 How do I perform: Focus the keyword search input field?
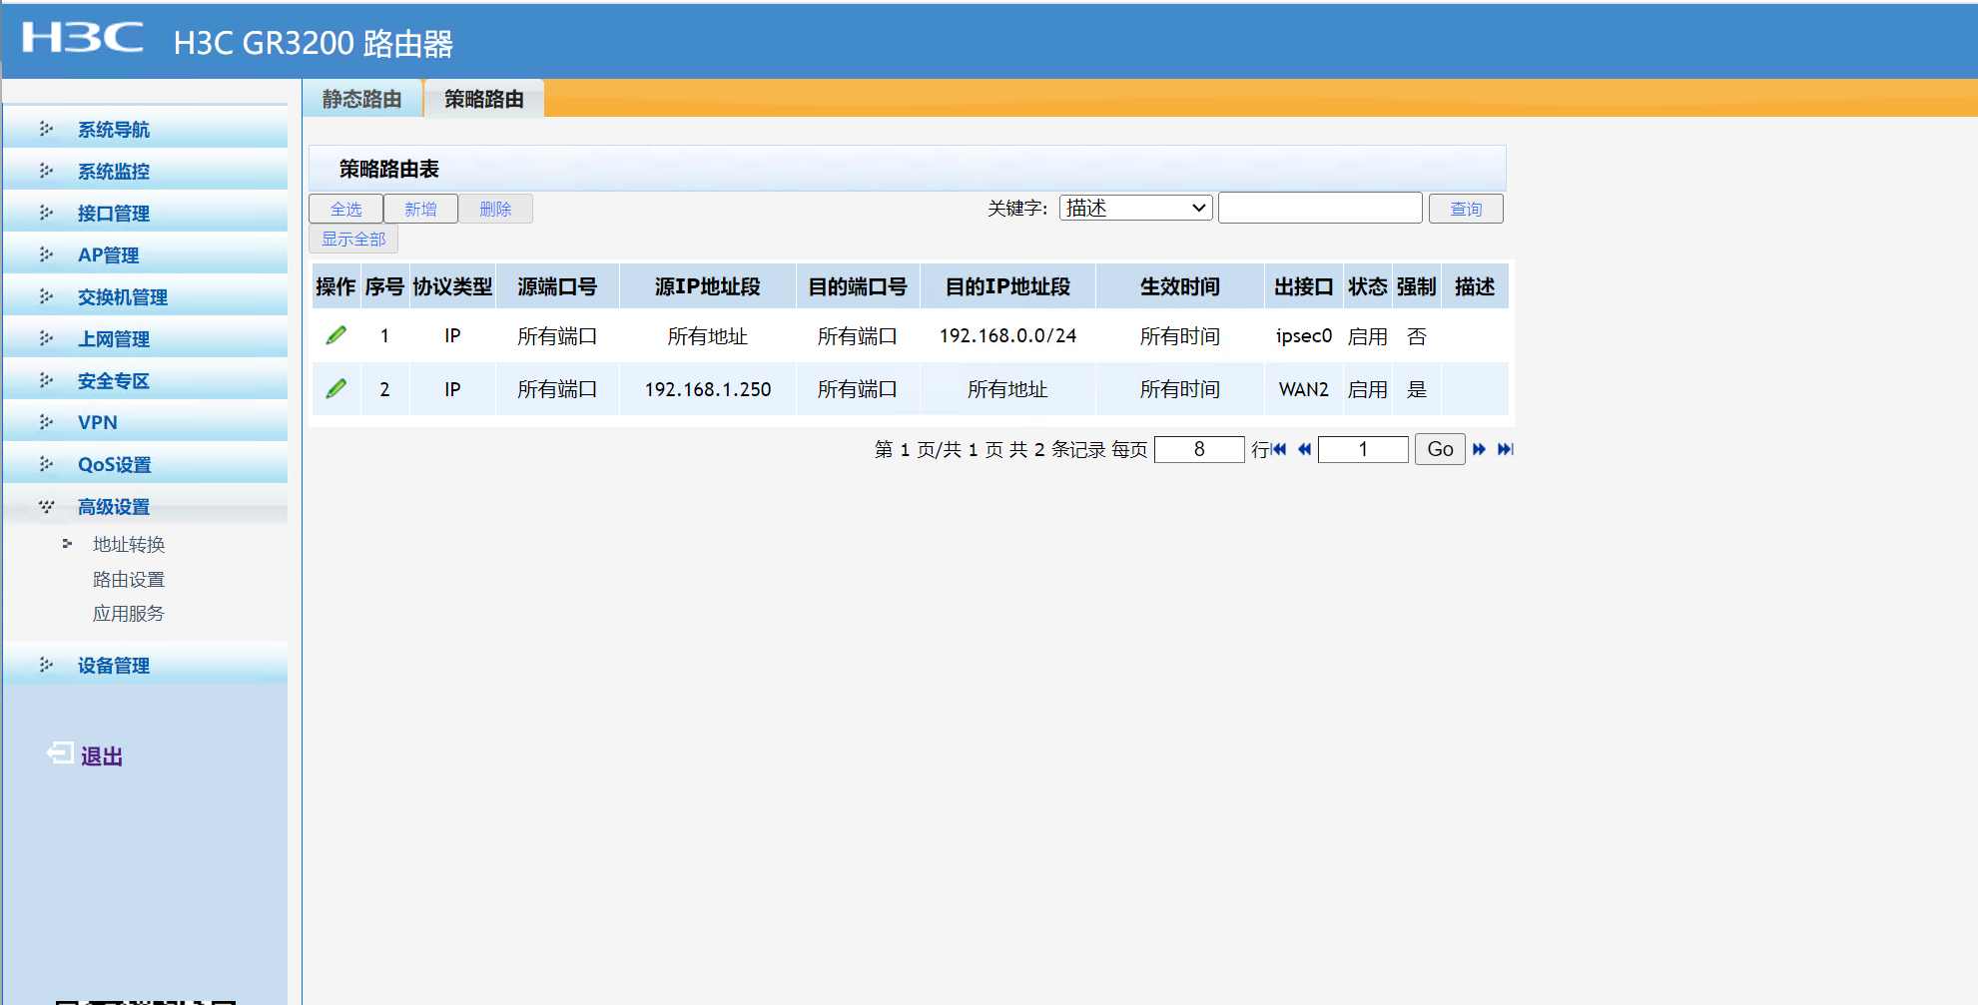pyautogui.click(x=1320, y=208)
